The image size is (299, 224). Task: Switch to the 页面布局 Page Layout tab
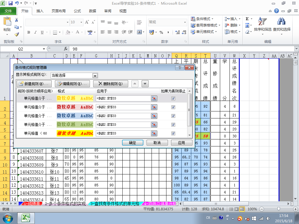tap(58, 11)
